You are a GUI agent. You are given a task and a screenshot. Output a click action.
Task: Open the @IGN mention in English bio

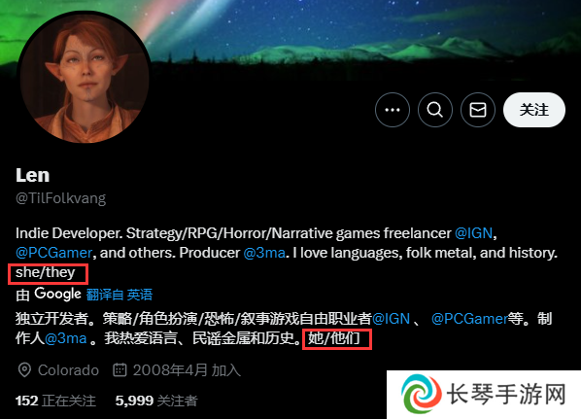473,233
